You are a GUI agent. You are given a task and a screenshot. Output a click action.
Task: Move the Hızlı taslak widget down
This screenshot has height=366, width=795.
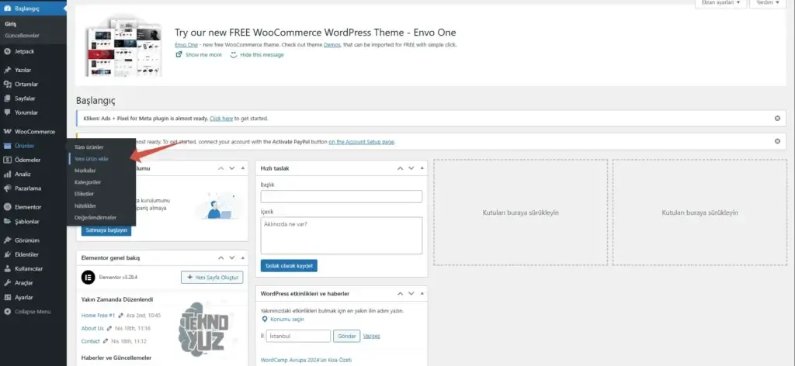[x=411, y=168]
